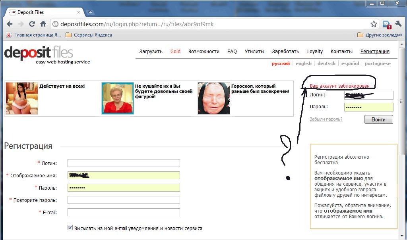Click the woman in red ad thumbnail
The image size is (407, 240).
pos(118,98)
